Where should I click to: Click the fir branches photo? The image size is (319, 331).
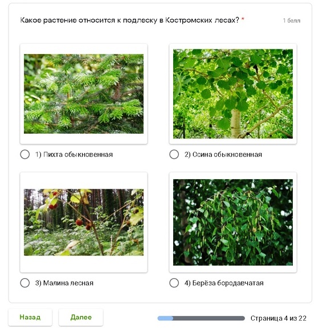point(84,94)
